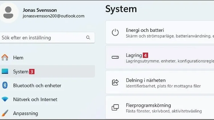Open the Lagring settings row
Image resolution: width=214 pixels, height=120 pixels.
tap(160, 58)
